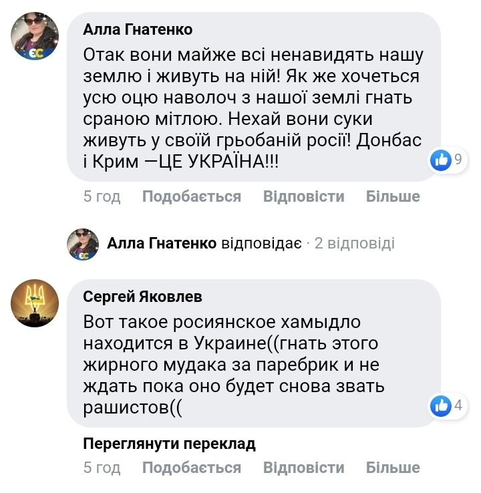
Task: Click the text of Алла Гнатенко's comment
Action: pyautogui.click(x=254, y=99)
